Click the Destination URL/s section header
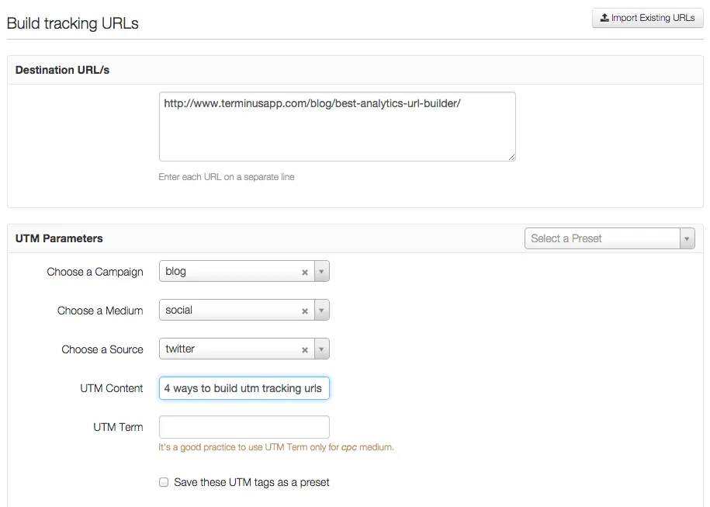The image size is (710, 507). (x=62, y=70)
